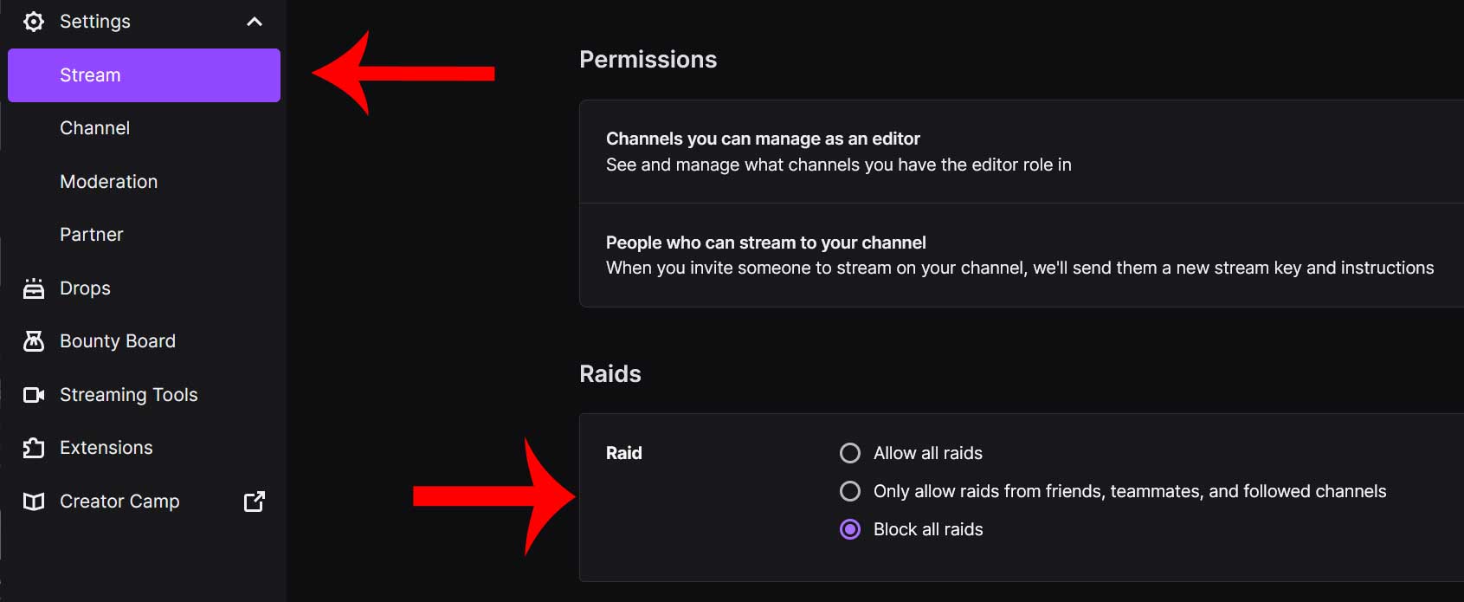Choose raids only from friends and teammates
1464x602 pixels.
(851, 490)
